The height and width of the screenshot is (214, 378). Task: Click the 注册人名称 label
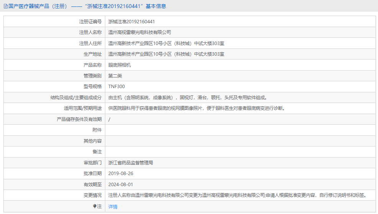[x=90, y=32]
